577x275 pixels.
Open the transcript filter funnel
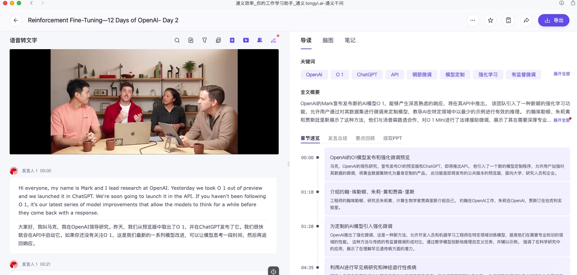pyautogui.click(x=205, y=40)
